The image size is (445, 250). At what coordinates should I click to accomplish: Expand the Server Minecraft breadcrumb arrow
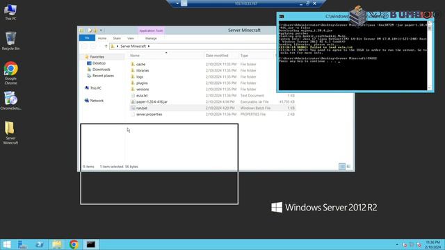(x=149, y=47)
